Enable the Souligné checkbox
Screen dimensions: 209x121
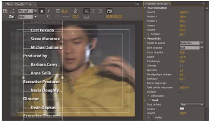click(181, 92)
